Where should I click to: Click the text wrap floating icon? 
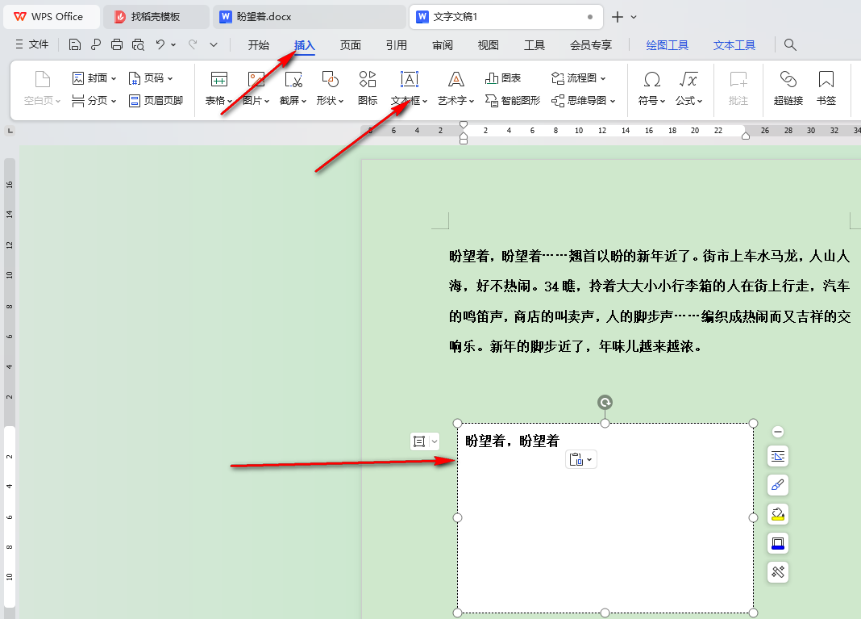(777, 456)
